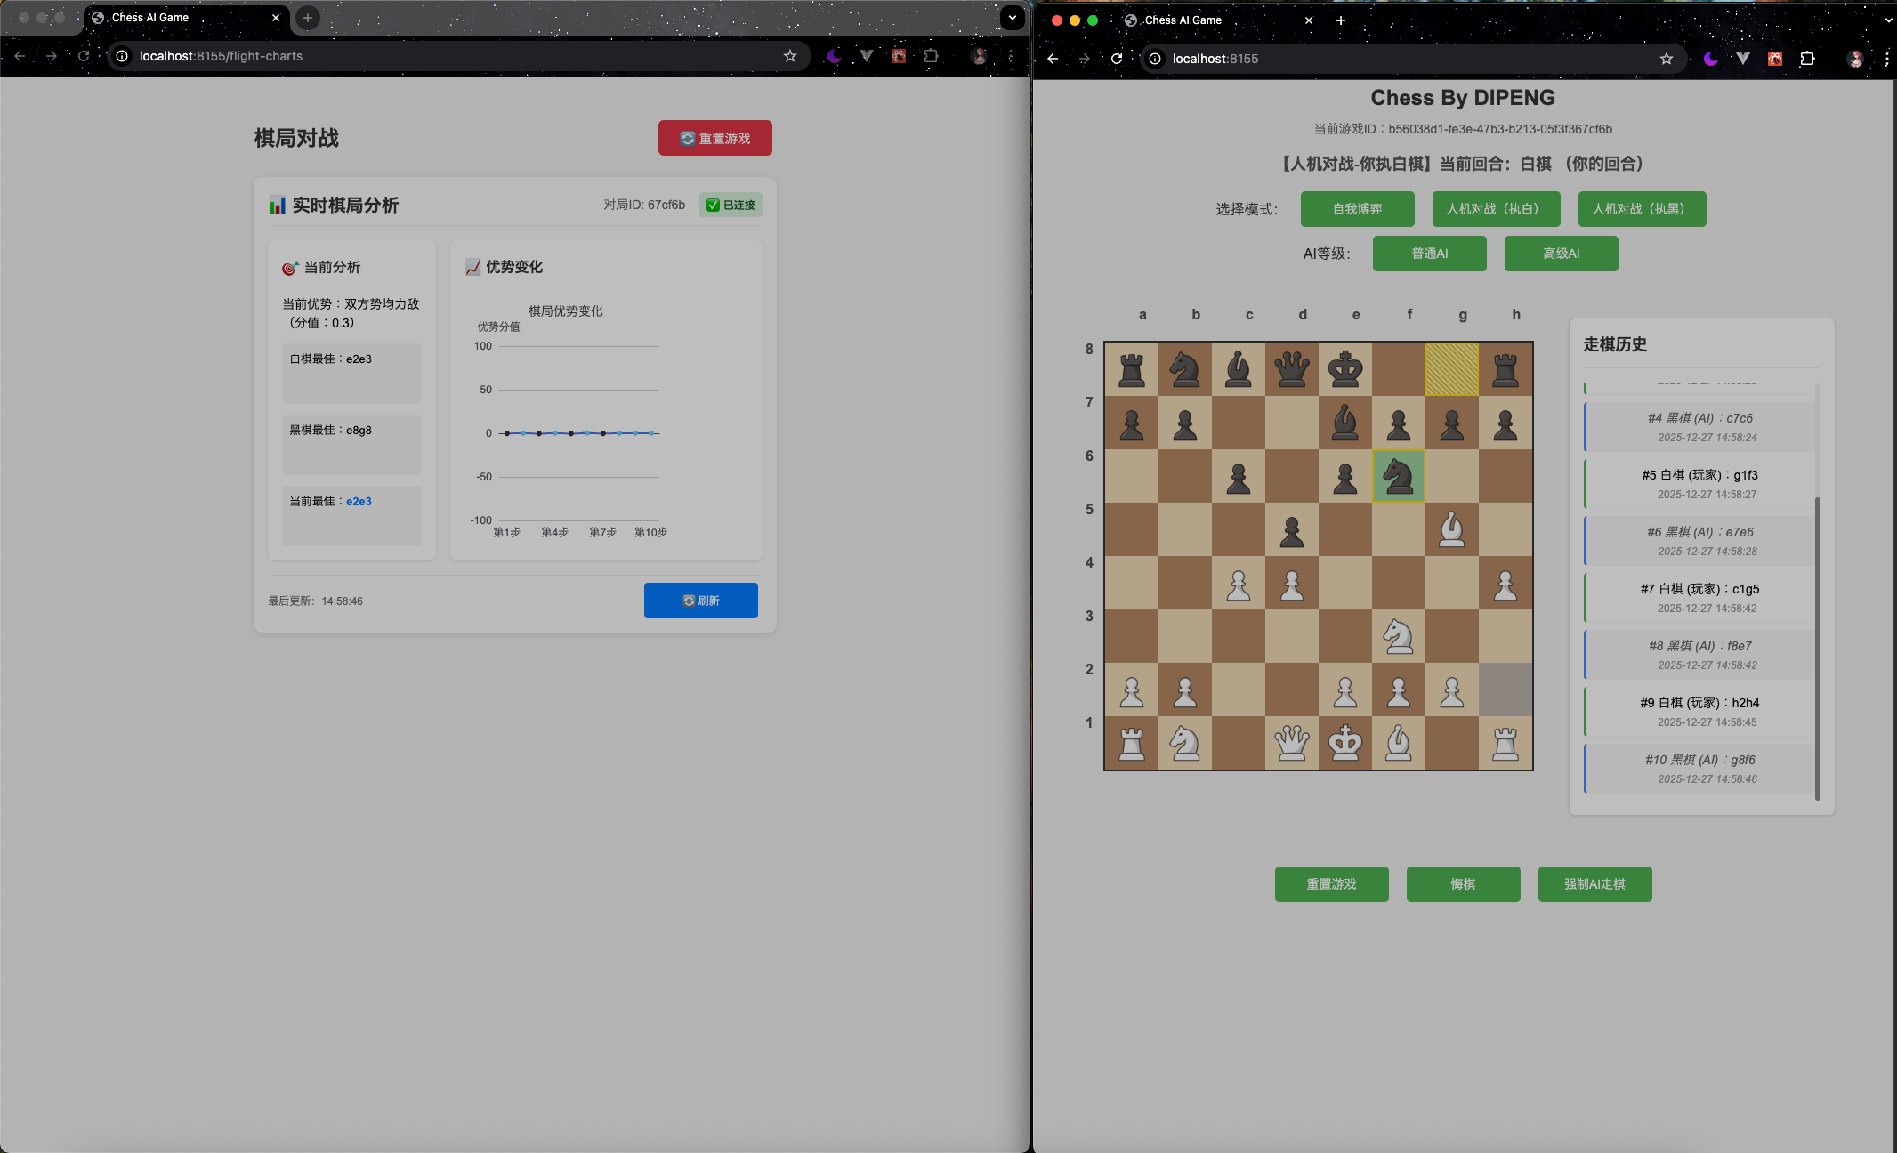Enable 高级AI difficulty level
The image size is (1897, 1153).
coord(1560,254)
